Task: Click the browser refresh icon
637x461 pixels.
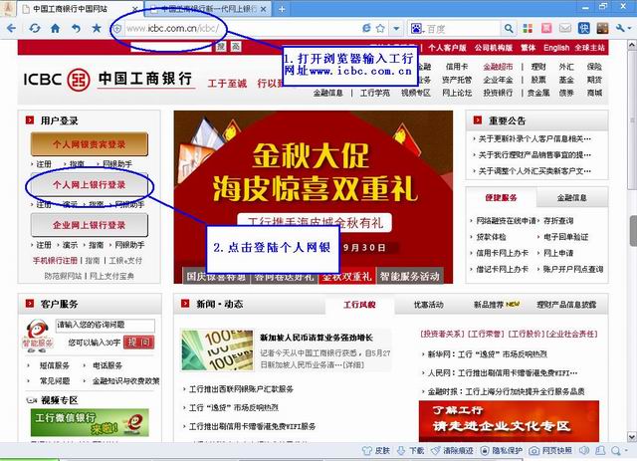Action: 35,28
